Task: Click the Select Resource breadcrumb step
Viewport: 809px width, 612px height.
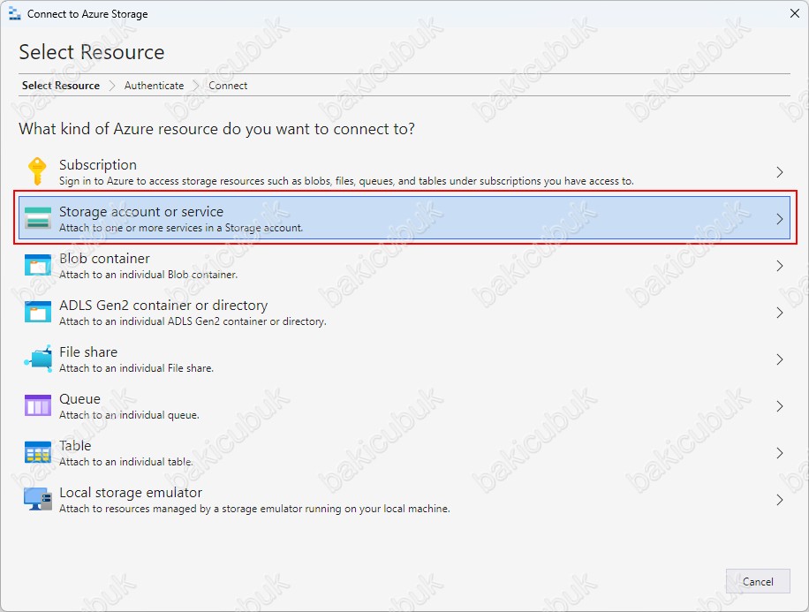Action: point(60,86)
